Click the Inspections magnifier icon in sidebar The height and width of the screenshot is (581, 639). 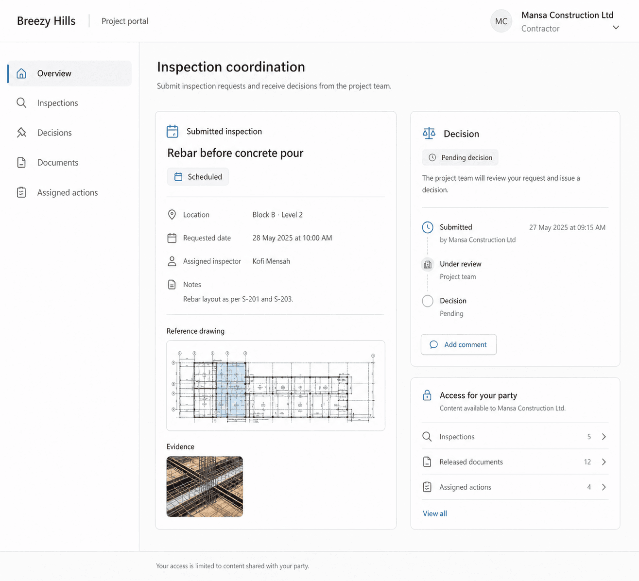21,103
